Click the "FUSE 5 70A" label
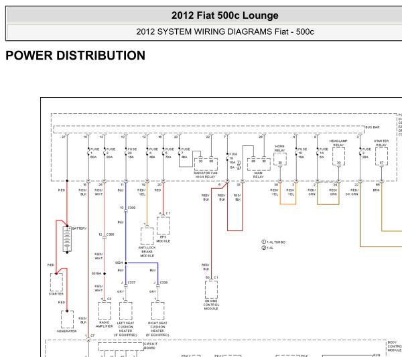This screenshot has width=402, height=357. coord(170,153)
